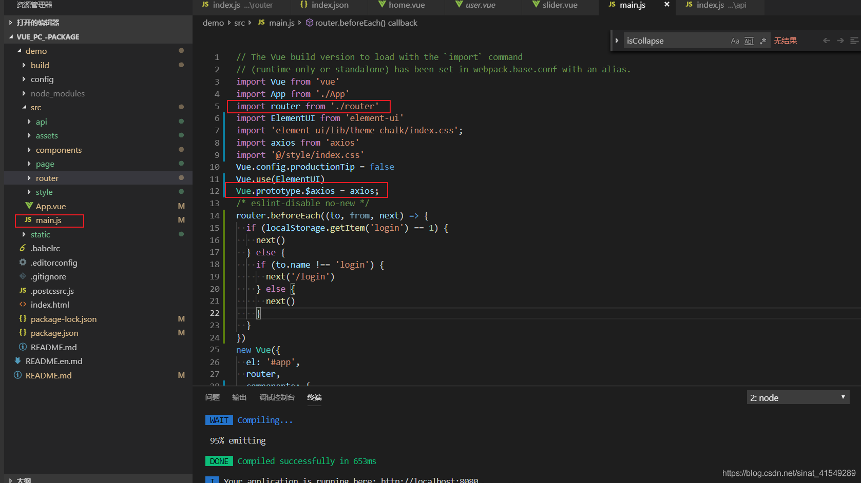Click line number 14 in the gutter
Viewport: 861px width, 483px height.
[215, 216]
